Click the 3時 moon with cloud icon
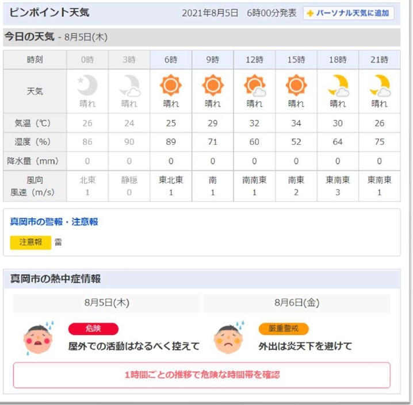The image size is (413, 405). click(129, 86)
